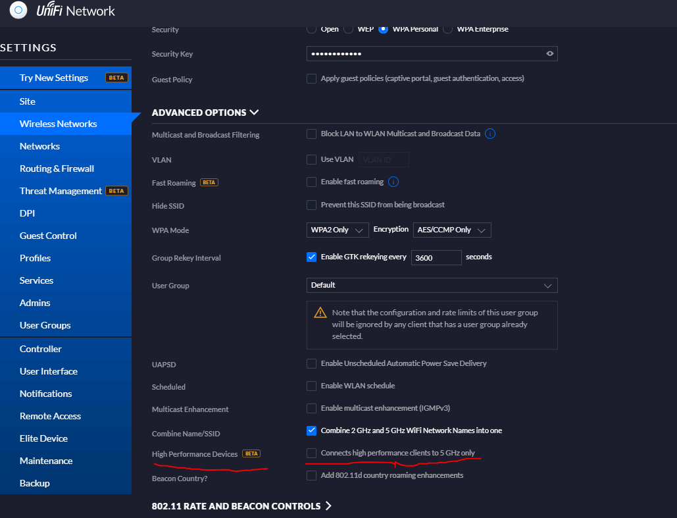Click the UniFi logo icon

(19, 11)
